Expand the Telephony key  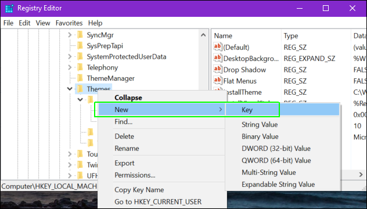pos(70,67)
